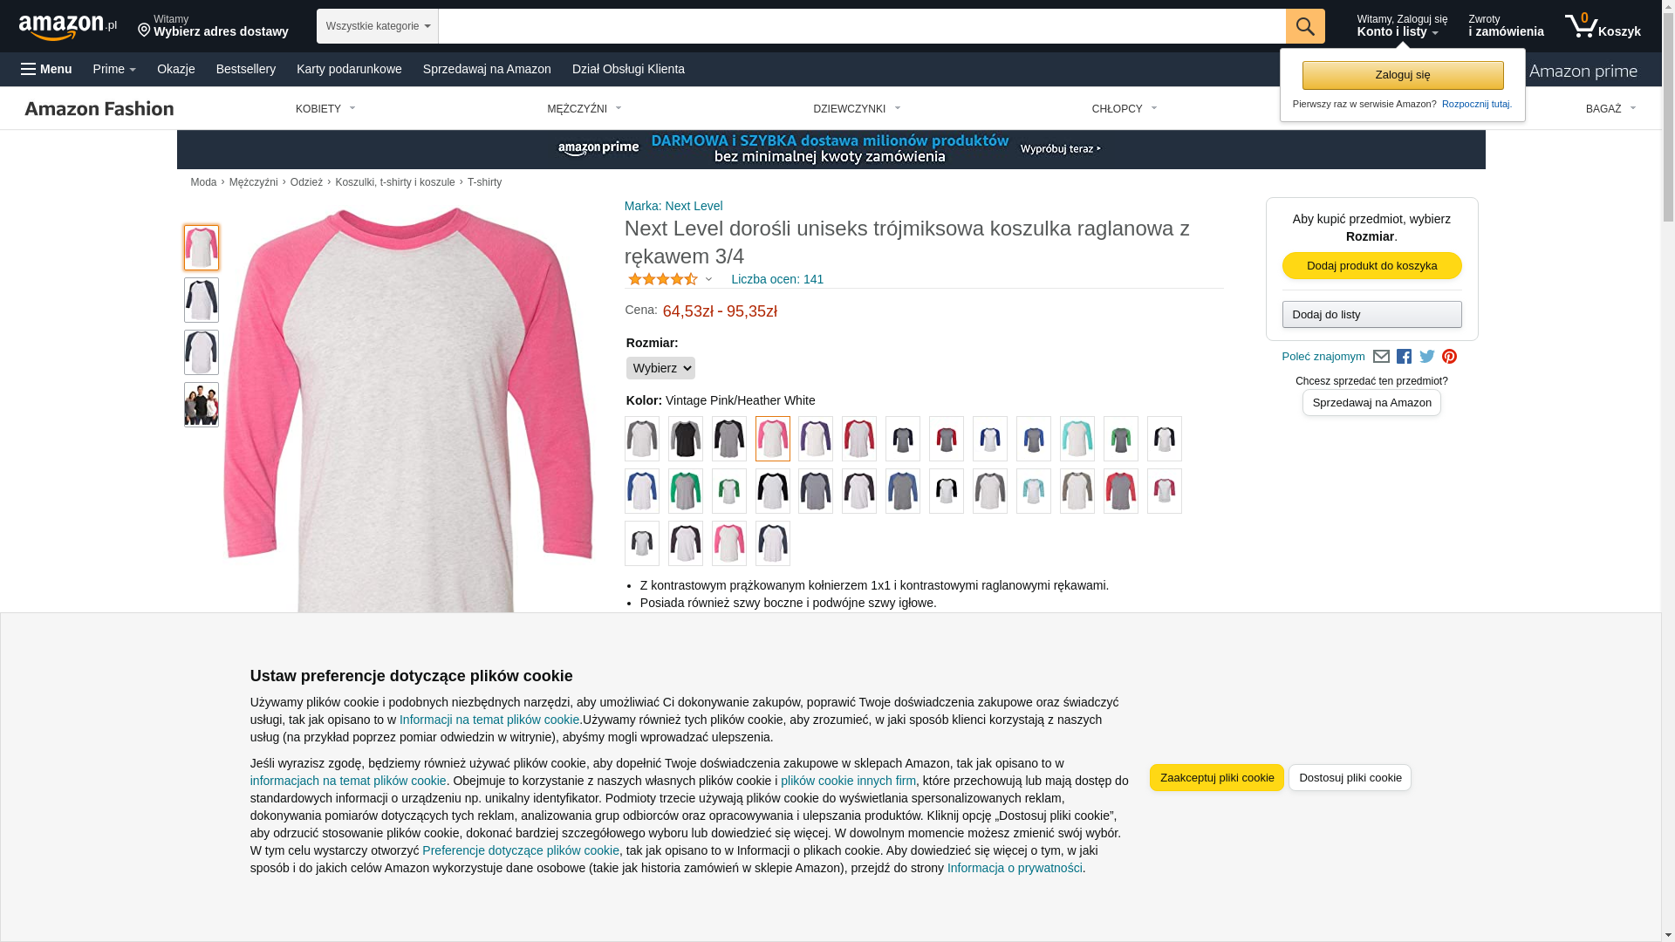Open the Liczba ocen: 141 link

click(777, 279)
